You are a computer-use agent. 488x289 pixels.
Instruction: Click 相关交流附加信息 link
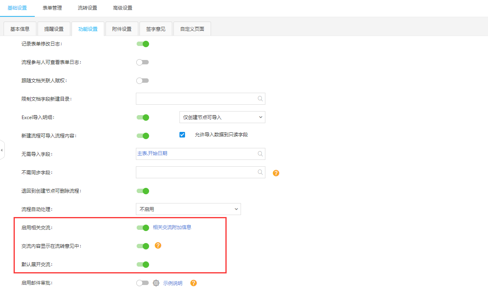click(x=172, y=227)
